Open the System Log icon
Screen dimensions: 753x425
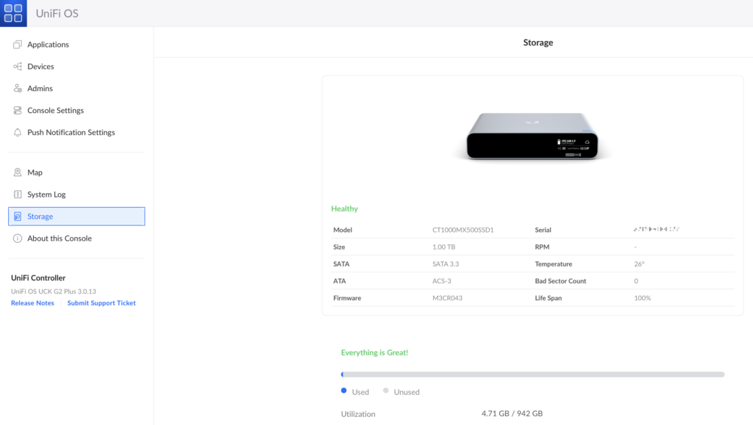[x=16, y=194]
